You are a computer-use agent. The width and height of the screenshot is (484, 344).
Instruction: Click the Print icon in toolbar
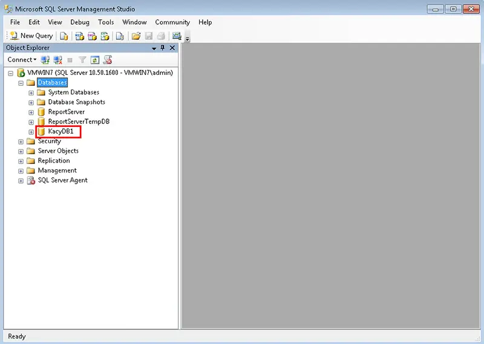161,36
